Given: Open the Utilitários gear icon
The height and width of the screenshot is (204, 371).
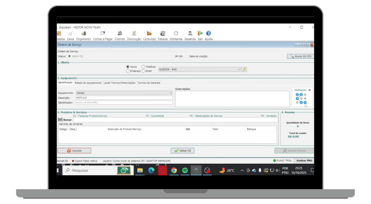Looking at the screenshot, I should pos(176,34).
